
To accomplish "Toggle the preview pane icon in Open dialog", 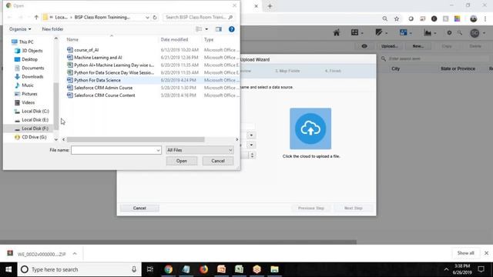I will pyautogui.click(x=219, y=29).
